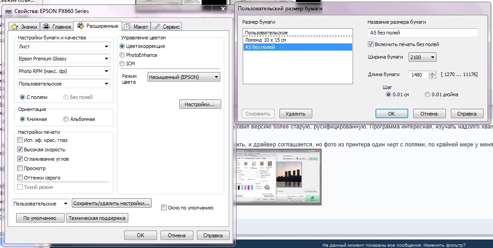Click Отмена in the properties dialog
493x248 pixels.
pyautogui.click(x=176, y=235)
